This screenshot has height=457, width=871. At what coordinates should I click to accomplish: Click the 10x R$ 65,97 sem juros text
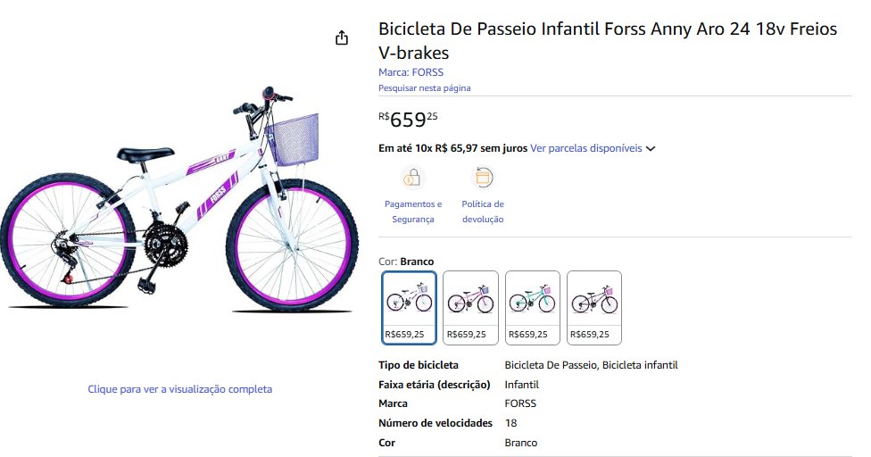452,148
